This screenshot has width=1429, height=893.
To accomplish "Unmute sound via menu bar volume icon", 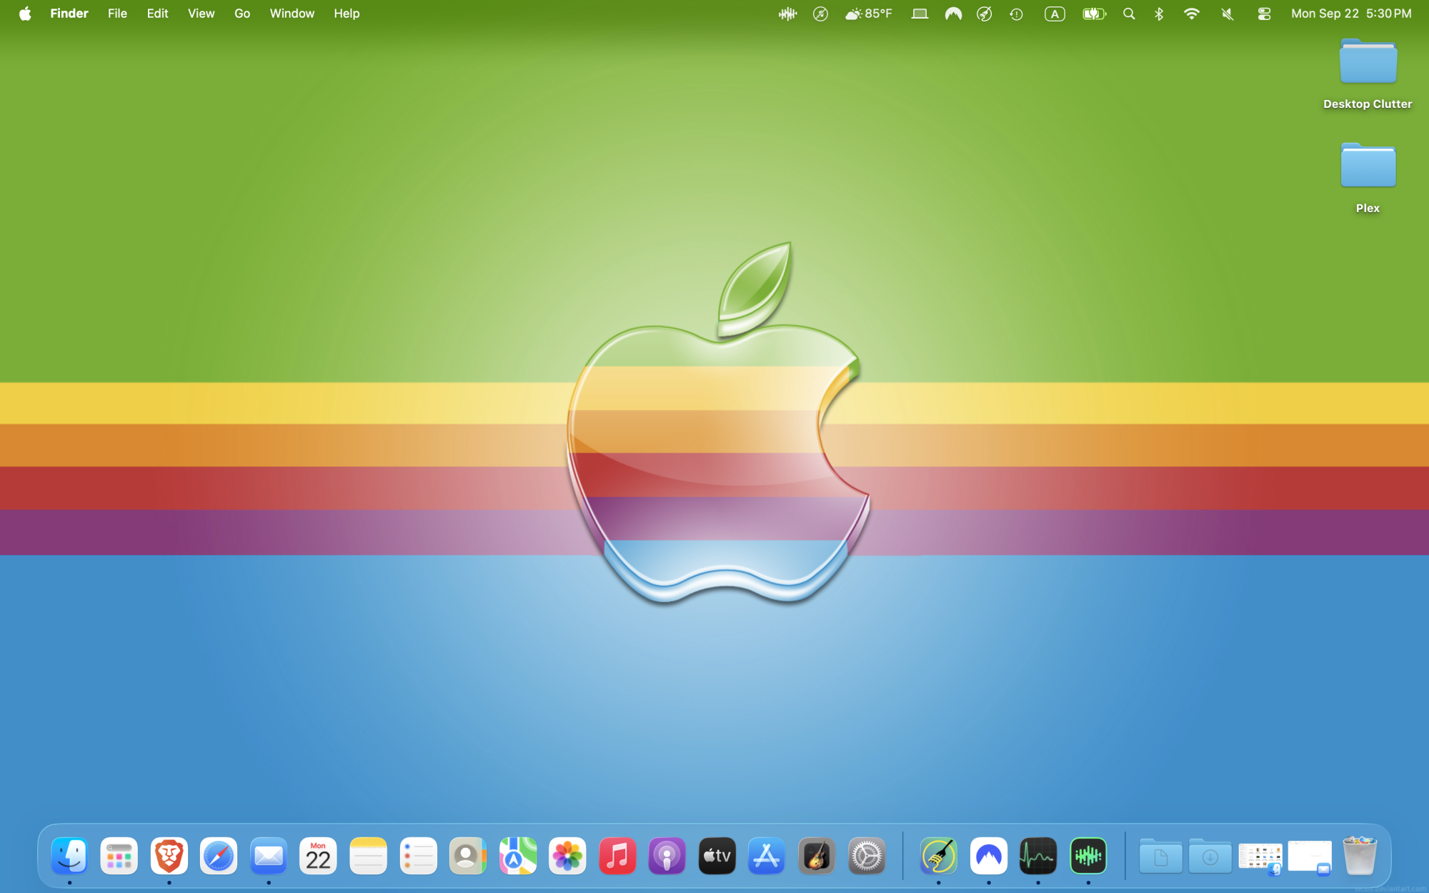I will (x=1228, y=14).
